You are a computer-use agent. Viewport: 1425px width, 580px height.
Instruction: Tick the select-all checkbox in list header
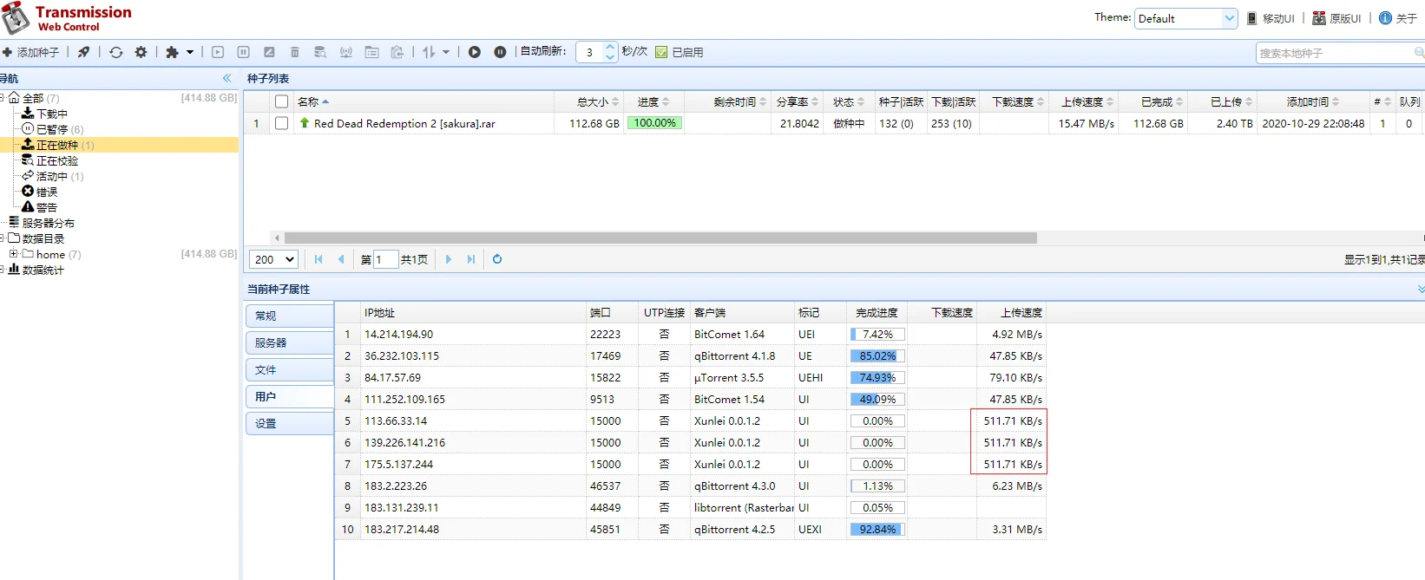[x=281, y=101]
